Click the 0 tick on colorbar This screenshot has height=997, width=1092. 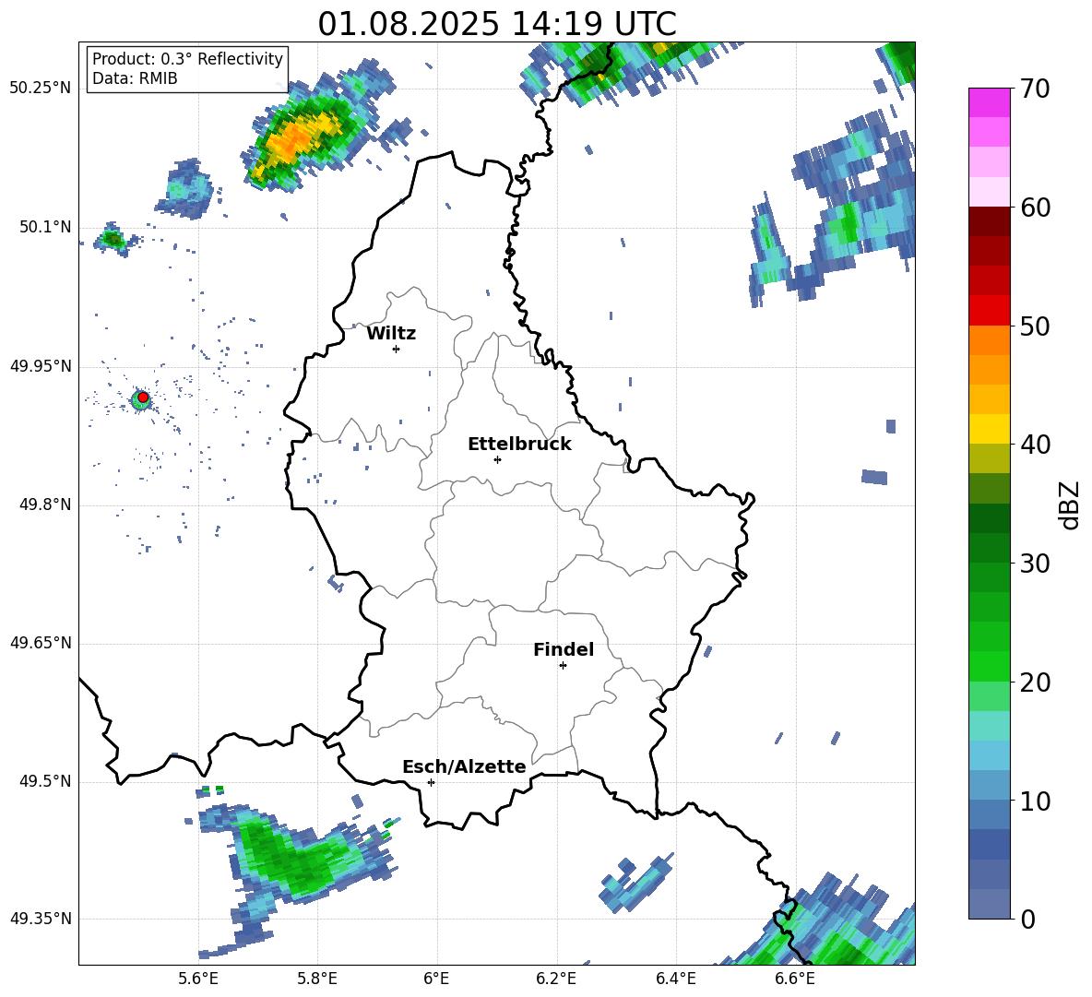(1027, 919)
